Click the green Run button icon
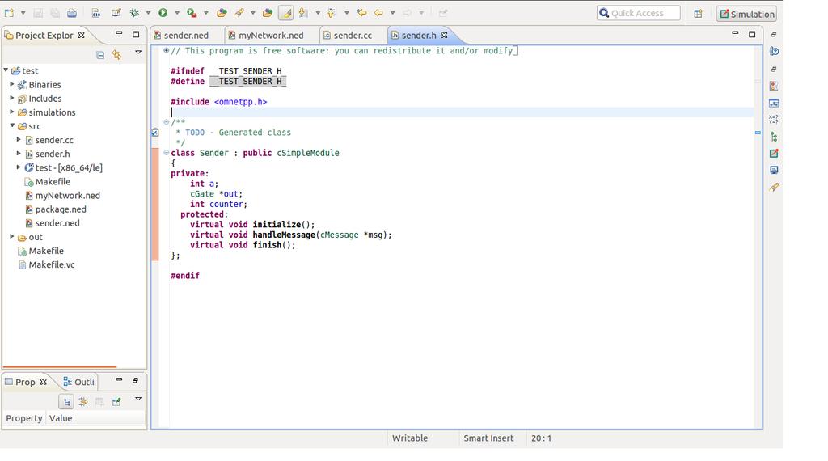828x461 pixels. click(163, 13)
